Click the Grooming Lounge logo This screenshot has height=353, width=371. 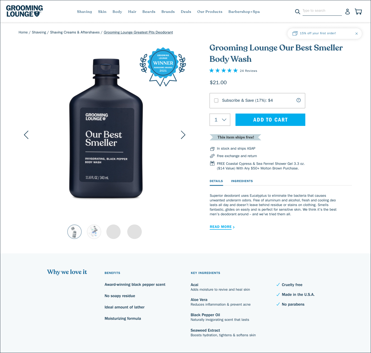pos(24,11)
